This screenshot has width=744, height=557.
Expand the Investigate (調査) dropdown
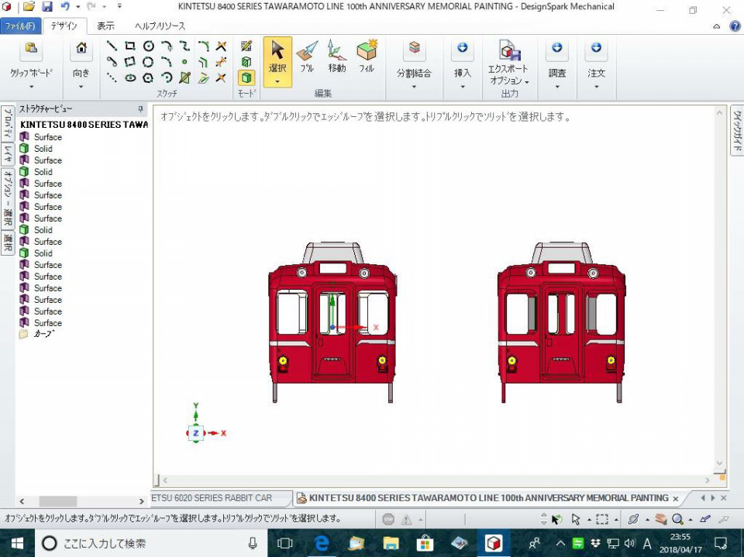click(557, 87)
